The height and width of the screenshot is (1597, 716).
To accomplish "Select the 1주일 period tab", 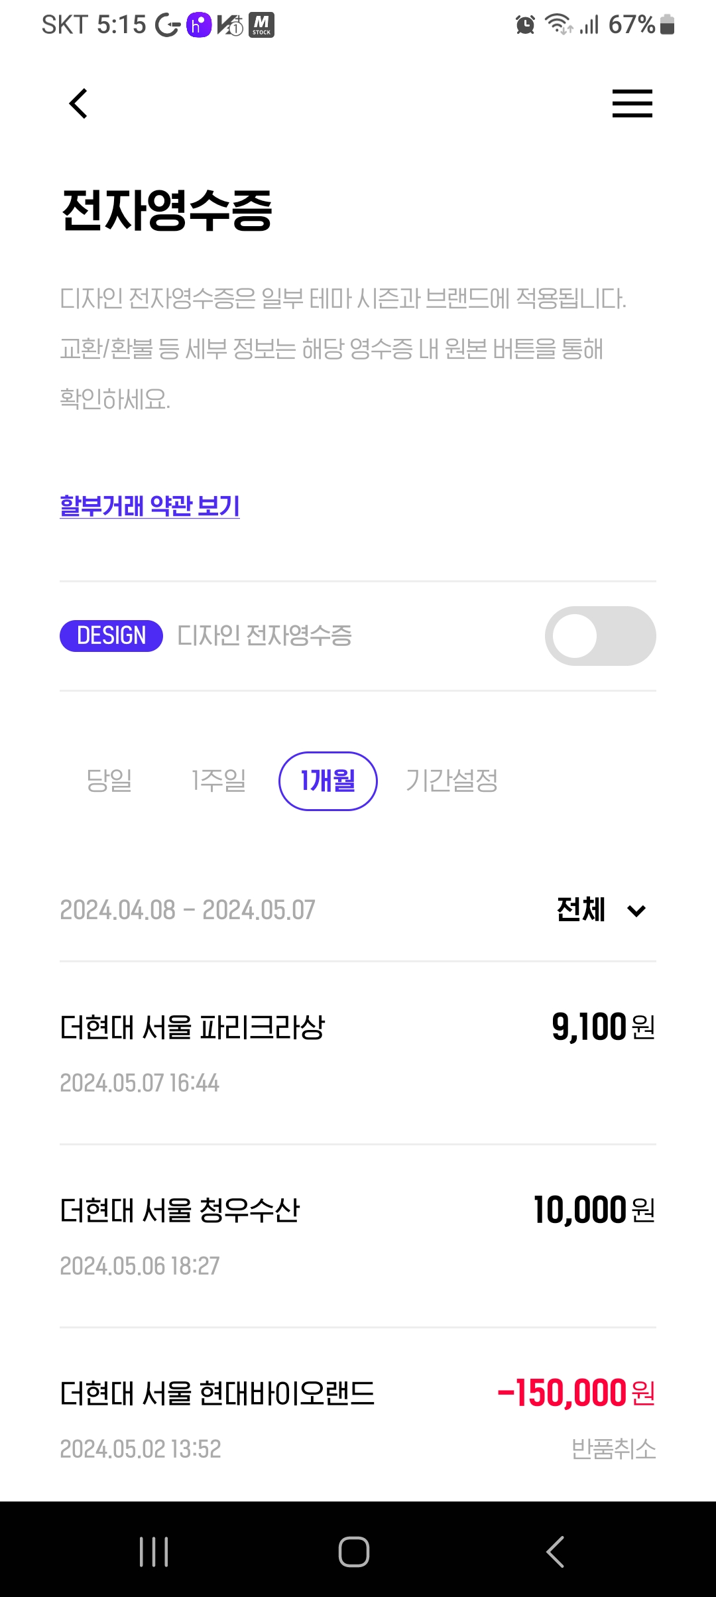I will click(x=219, y=781).
